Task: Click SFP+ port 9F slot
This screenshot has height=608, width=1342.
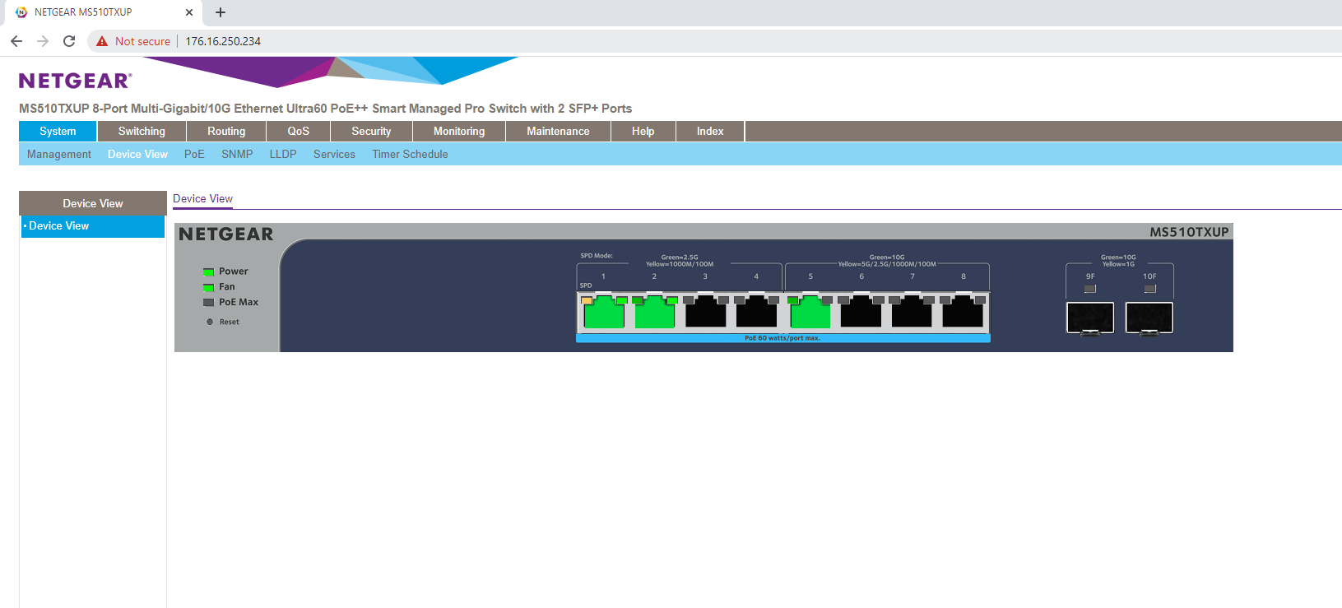Action: click(1090, 318)
